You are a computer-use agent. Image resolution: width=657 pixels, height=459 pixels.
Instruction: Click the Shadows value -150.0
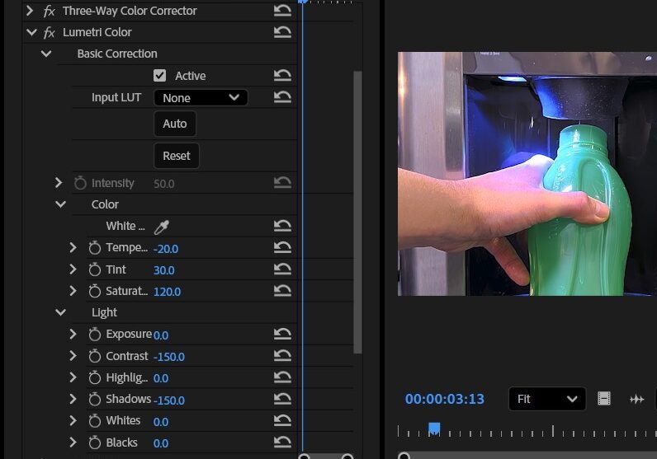[169, 400]
